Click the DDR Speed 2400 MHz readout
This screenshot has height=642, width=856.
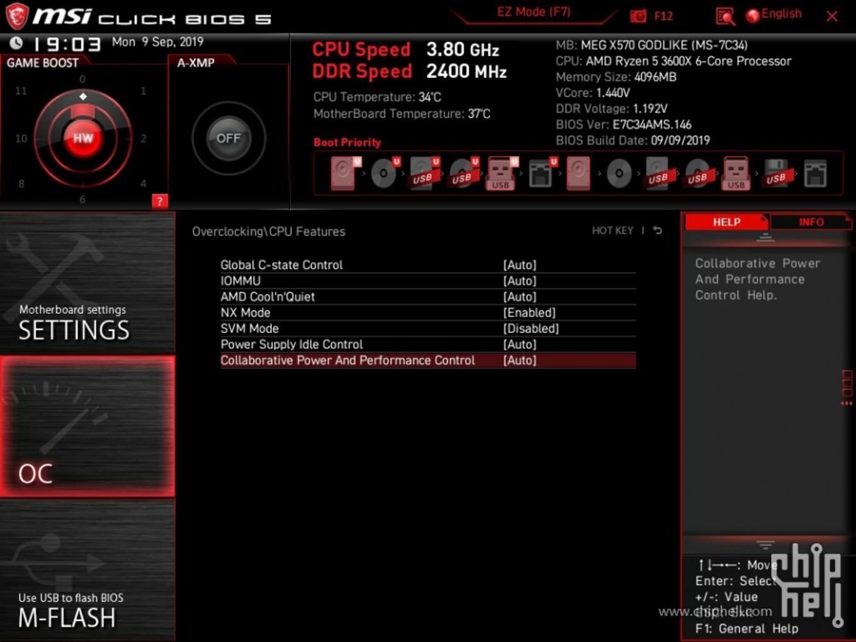click(x=410, y=71)
